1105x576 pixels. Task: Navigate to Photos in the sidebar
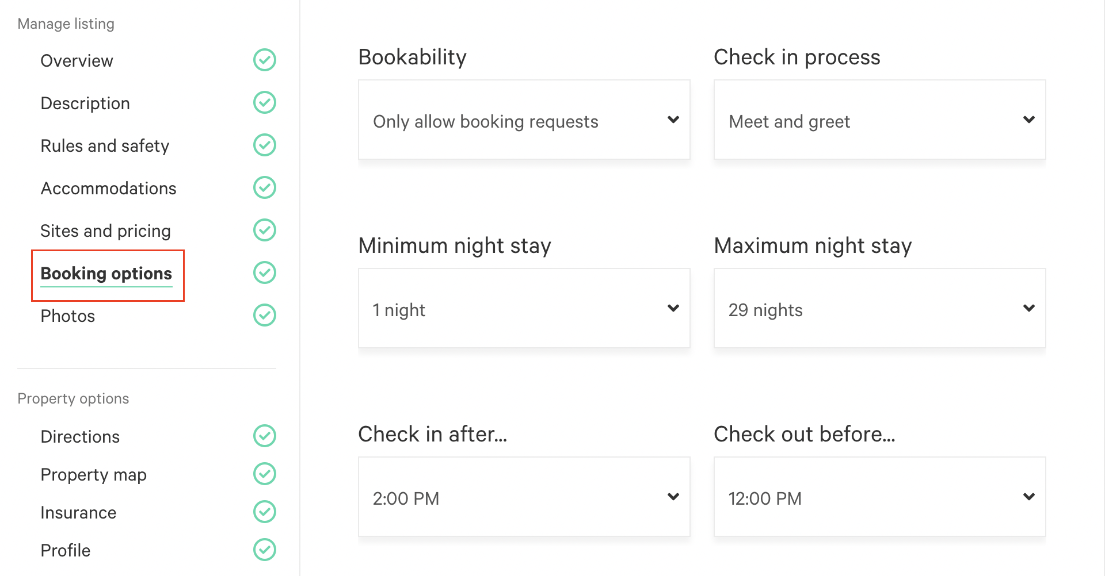point(67,316)
